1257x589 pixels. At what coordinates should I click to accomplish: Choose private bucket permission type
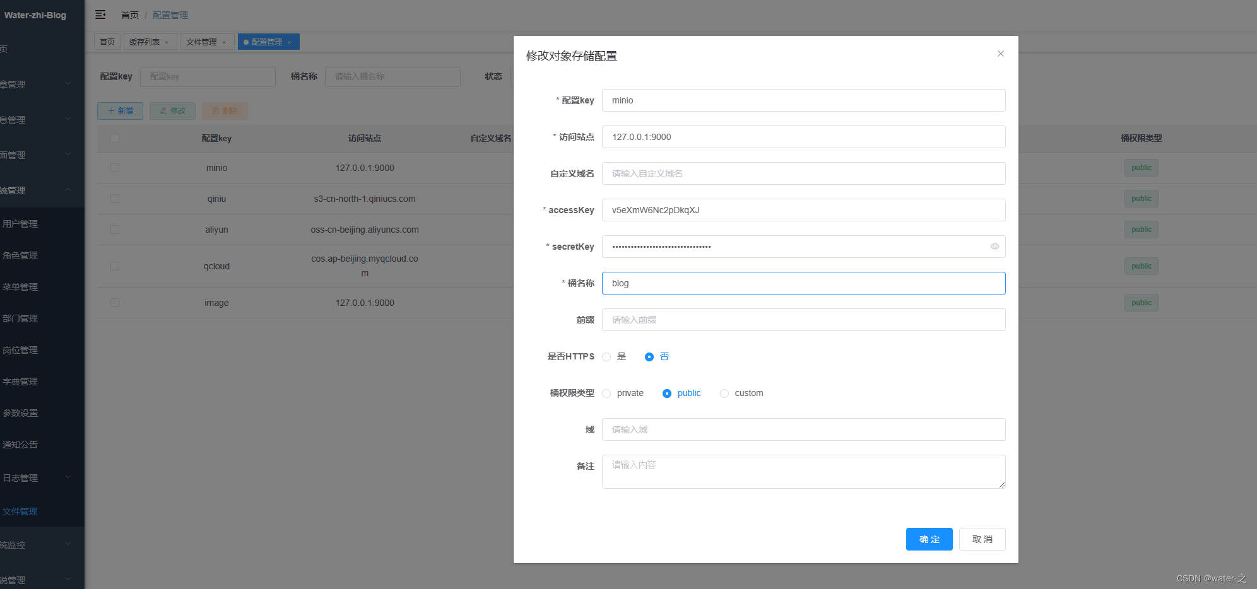606,394
